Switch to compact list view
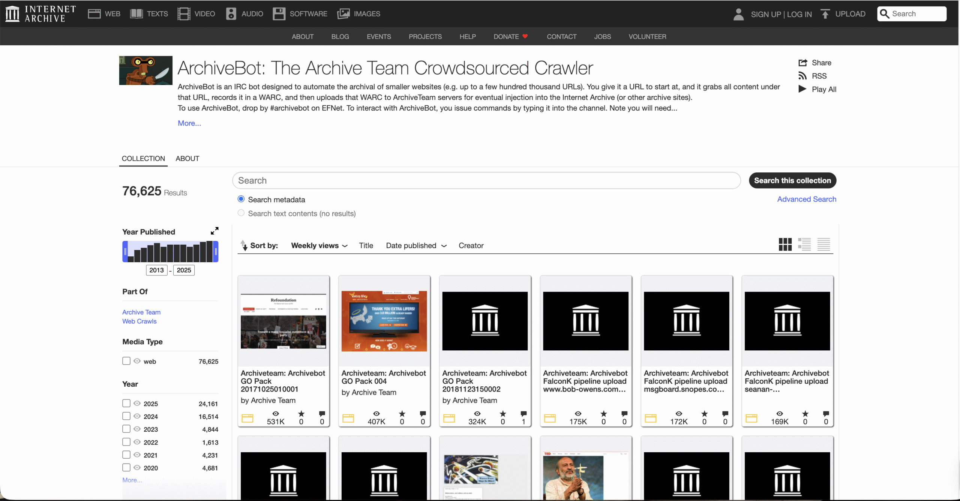The image size is (960, 501). (x=824, y=244)
